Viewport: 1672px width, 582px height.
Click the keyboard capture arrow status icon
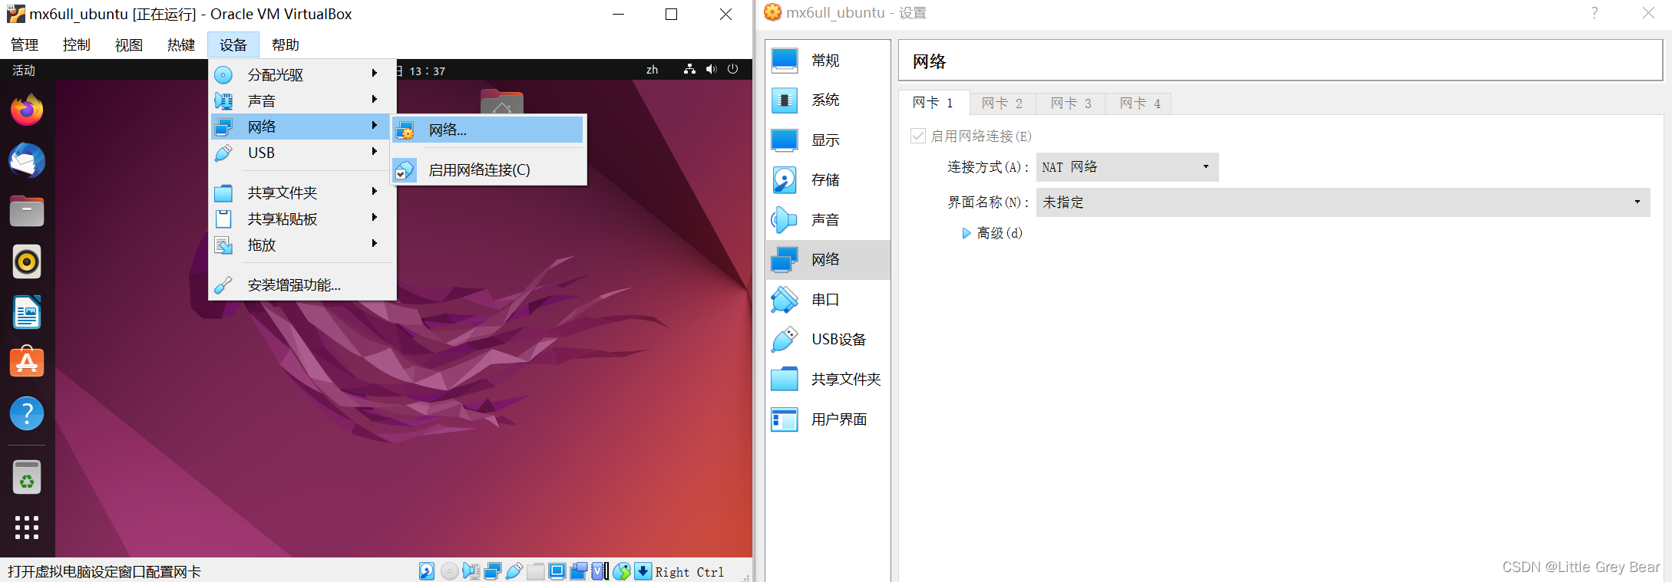tap(643, 571)
